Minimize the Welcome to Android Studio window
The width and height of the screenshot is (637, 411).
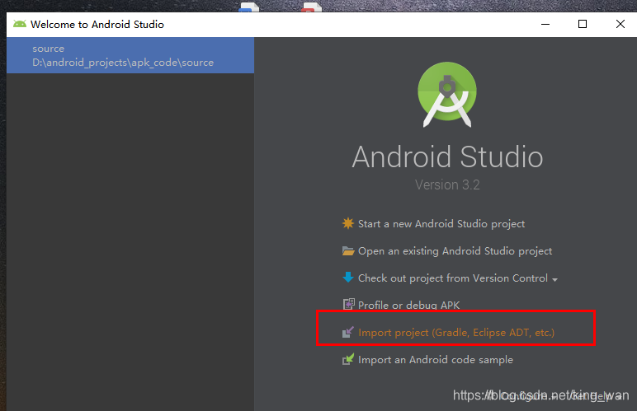tap(545, 25)
